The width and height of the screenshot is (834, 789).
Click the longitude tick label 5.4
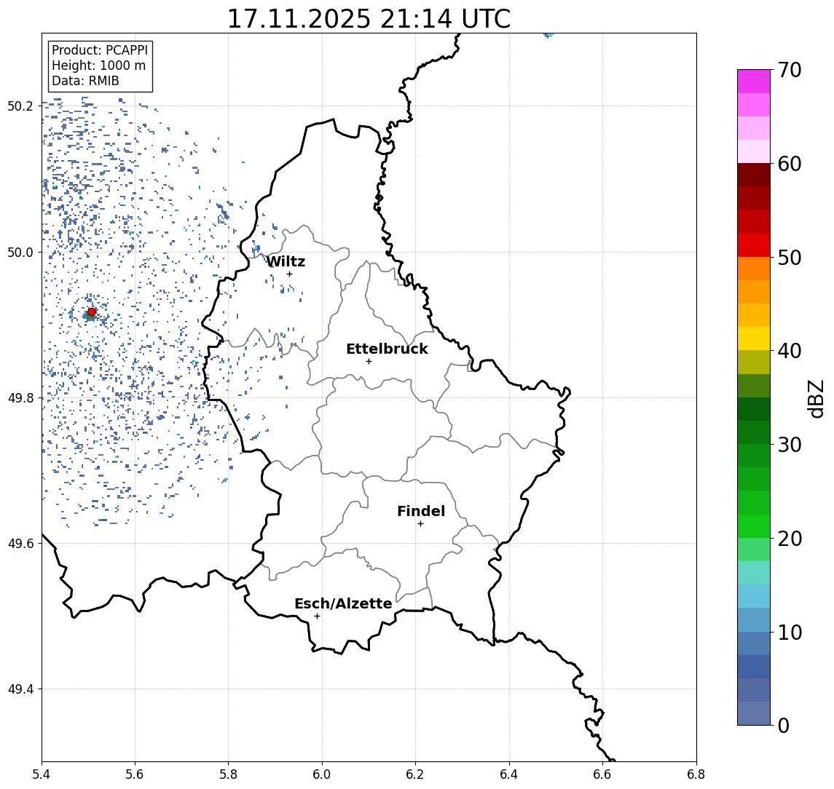[x=42, y=774]
